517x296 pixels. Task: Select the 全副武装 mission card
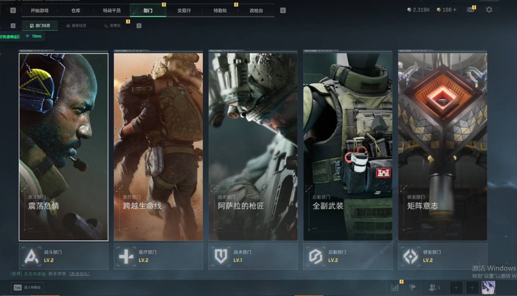[348, 147]
